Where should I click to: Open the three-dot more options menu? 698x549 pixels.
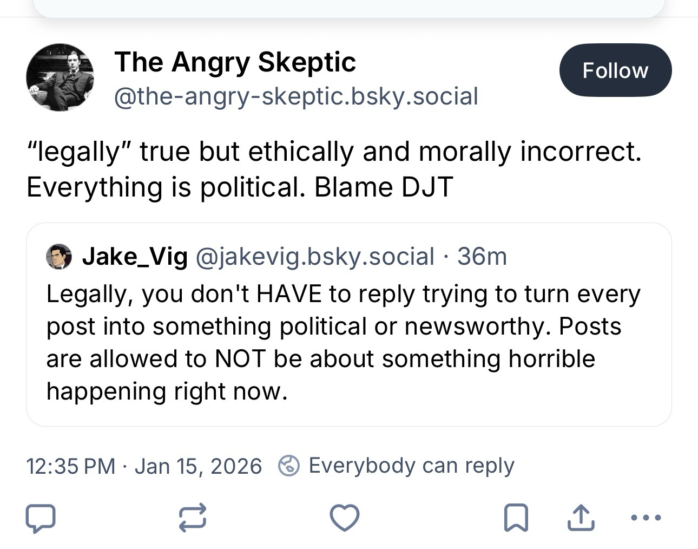(x=646, y=518)
